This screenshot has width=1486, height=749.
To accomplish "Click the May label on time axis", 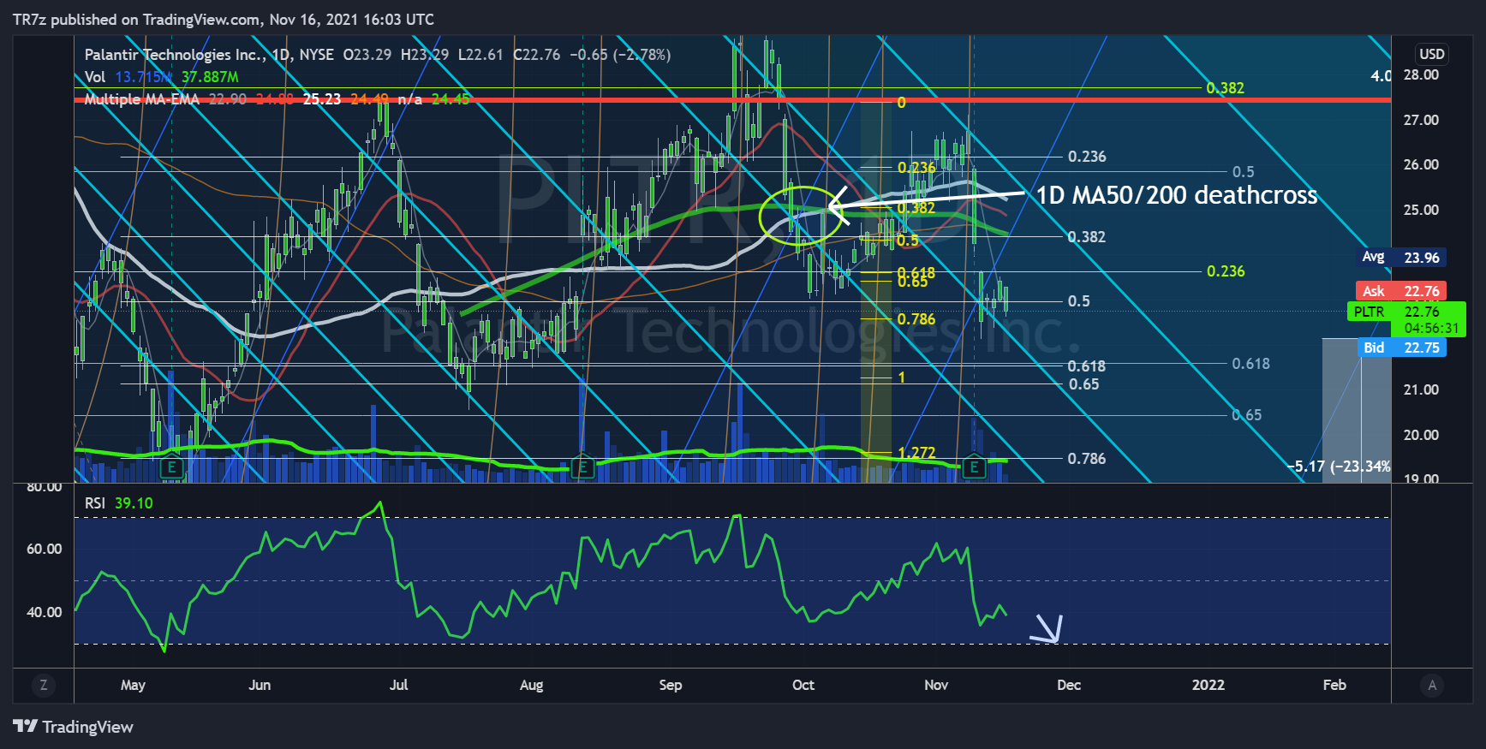I will point(133,685).
